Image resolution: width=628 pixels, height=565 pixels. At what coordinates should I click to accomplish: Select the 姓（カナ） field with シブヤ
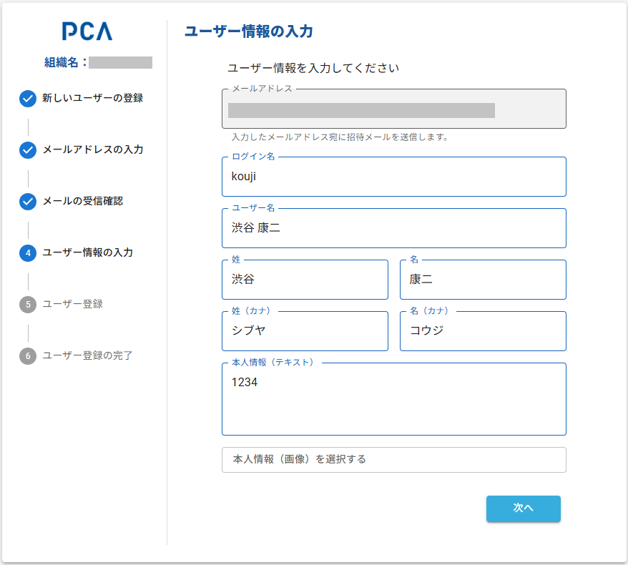pyautogui.click(x=305, y=331)
